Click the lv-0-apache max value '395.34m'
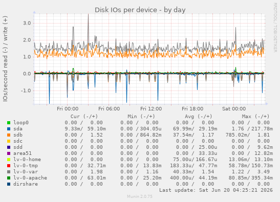280x202 pixels. [262, 178]
